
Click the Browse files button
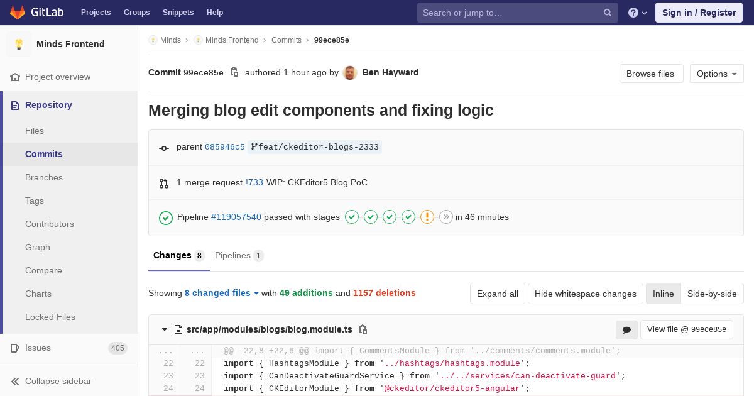pyautogui.click(x=650, y=74)
